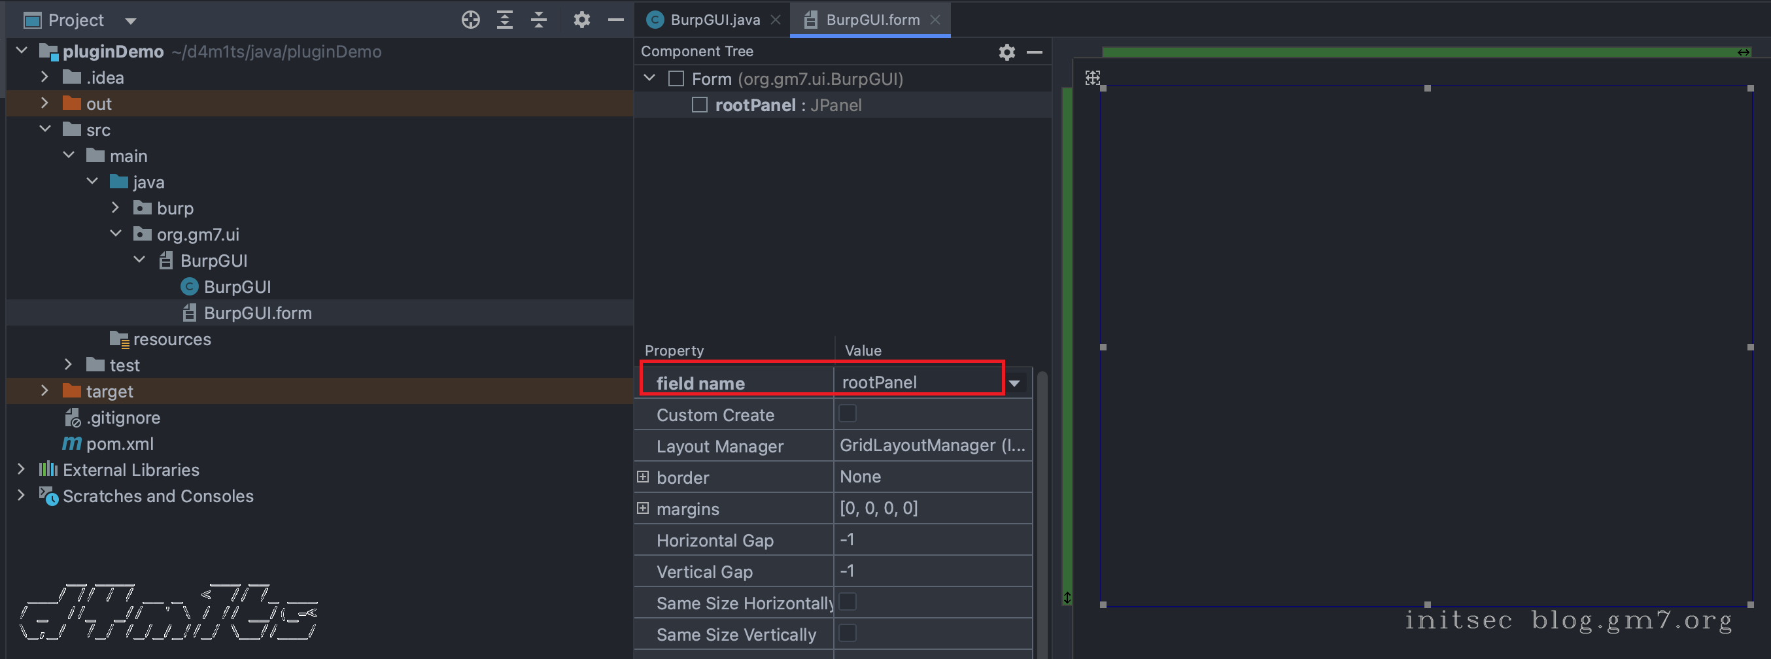Select rootPanel in Component Tree
The height and width of the screenshot is (659, 1771).
click(x=755, y=105)
